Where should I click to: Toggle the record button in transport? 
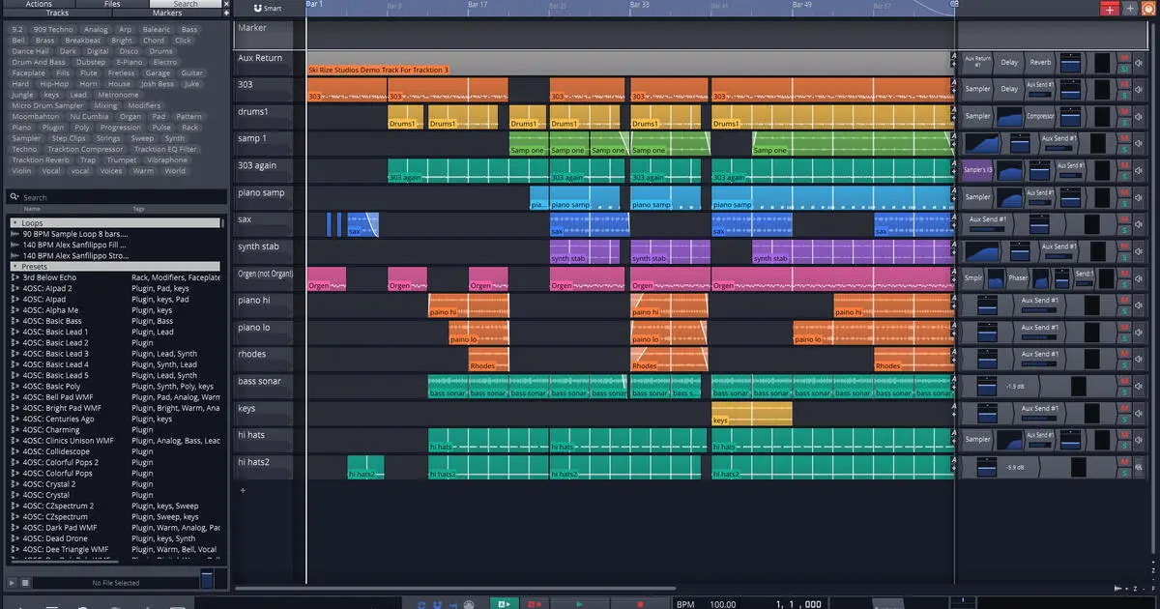coord(533,603)
